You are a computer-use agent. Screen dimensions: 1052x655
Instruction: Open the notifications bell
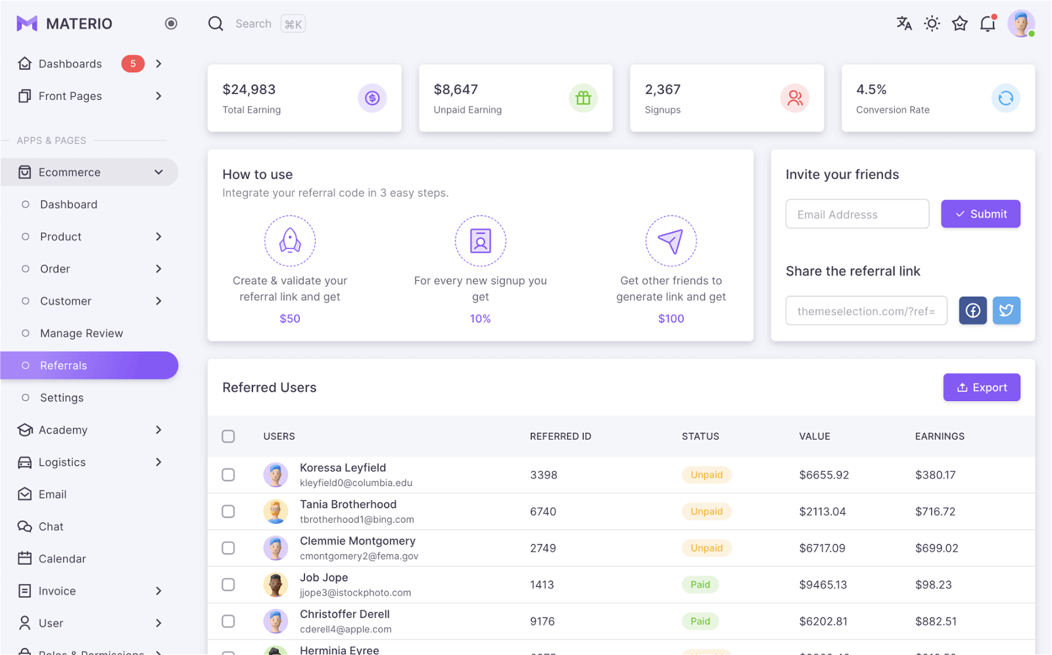pyautogui.click(x=988, y=24)
